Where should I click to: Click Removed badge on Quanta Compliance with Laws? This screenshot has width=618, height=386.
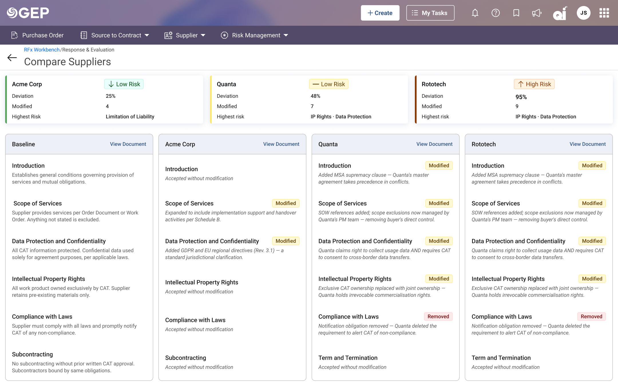click(x=438, y=317)
